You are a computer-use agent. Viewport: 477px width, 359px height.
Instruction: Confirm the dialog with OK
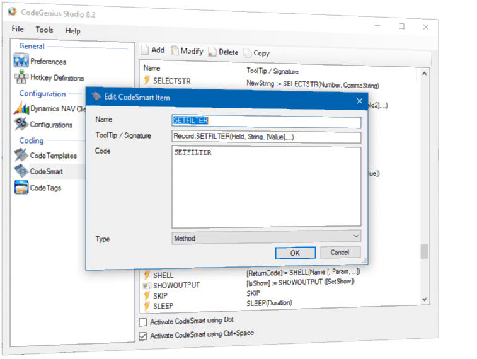click(x=295, y=253)
